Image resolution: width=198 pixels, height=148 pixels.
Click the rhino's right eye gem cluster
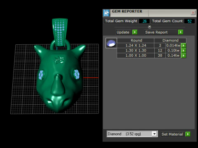pyautogui.click(x=76, y=74)
